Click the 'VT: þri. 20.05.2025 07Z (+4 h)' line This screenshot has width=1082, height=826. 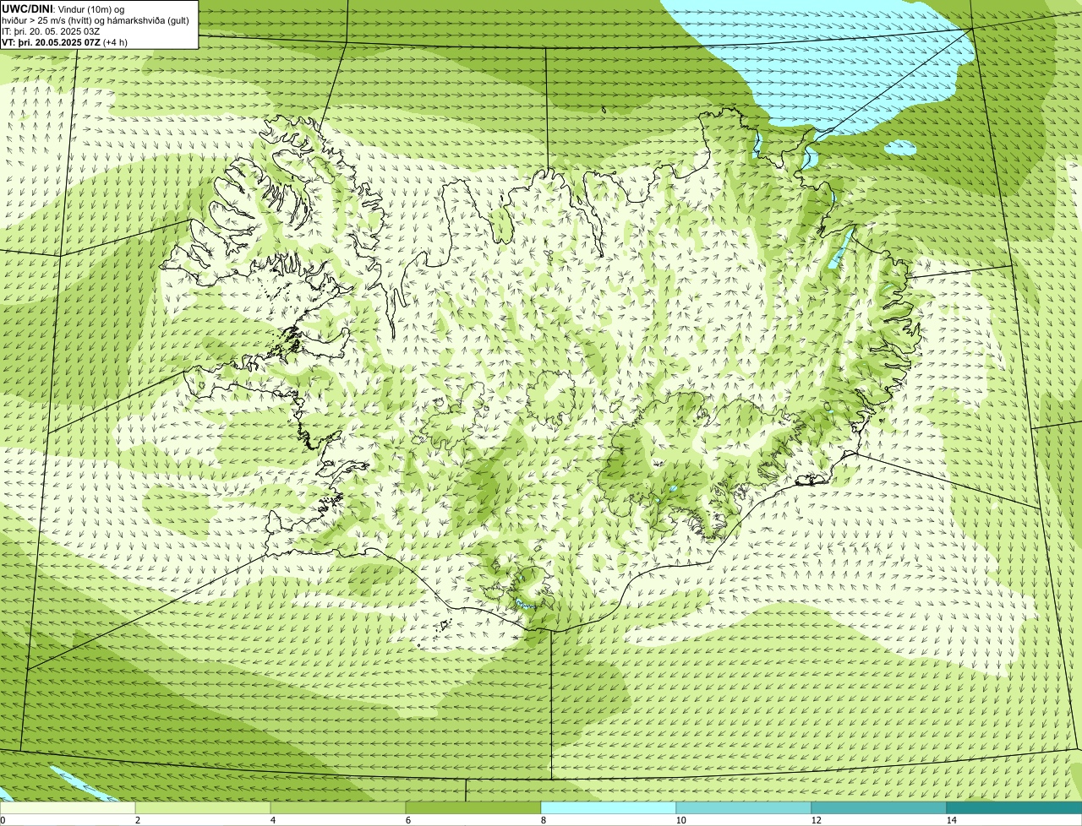pyautogui.click(x=65, y=42)
